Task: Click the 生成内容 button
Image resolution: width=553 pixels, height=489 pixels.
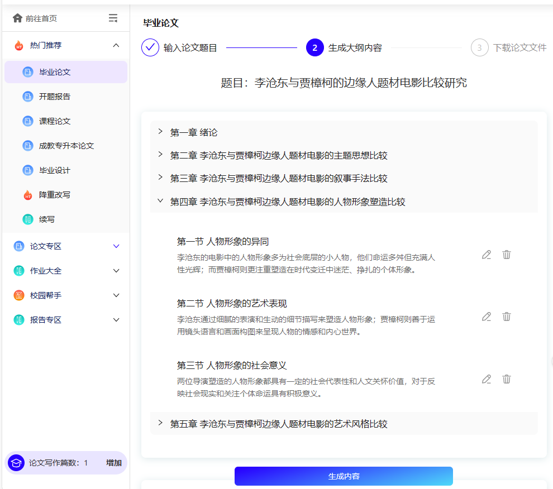Action: pos(344,476)
